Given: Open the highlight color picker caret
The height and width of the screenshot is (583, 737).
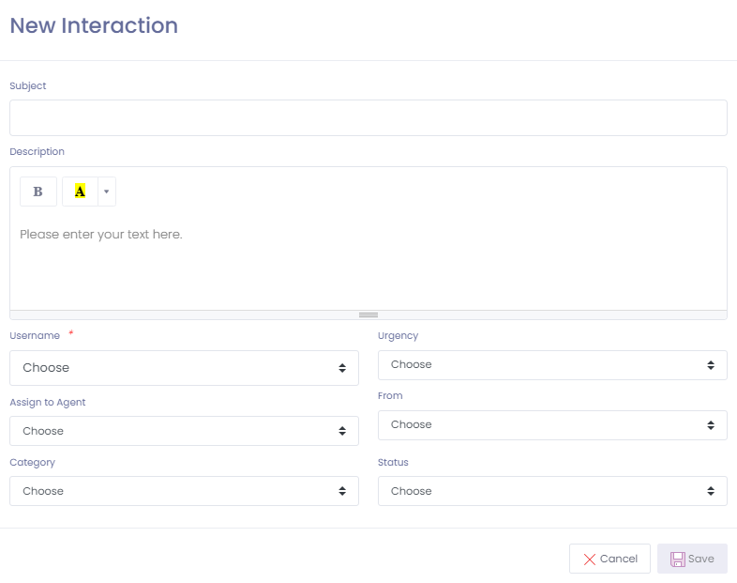Looking at the screenshot, I should [x=107, y=192].
